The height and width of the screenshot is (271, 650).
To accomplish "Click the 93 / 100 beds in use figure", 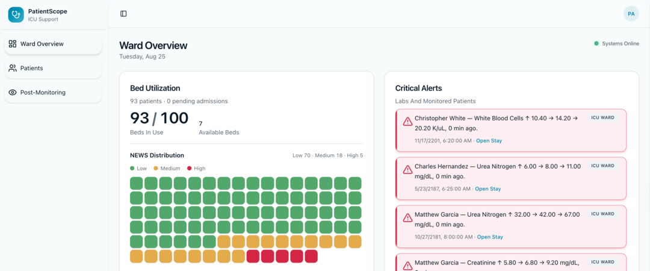I will [x=159, y=118].
